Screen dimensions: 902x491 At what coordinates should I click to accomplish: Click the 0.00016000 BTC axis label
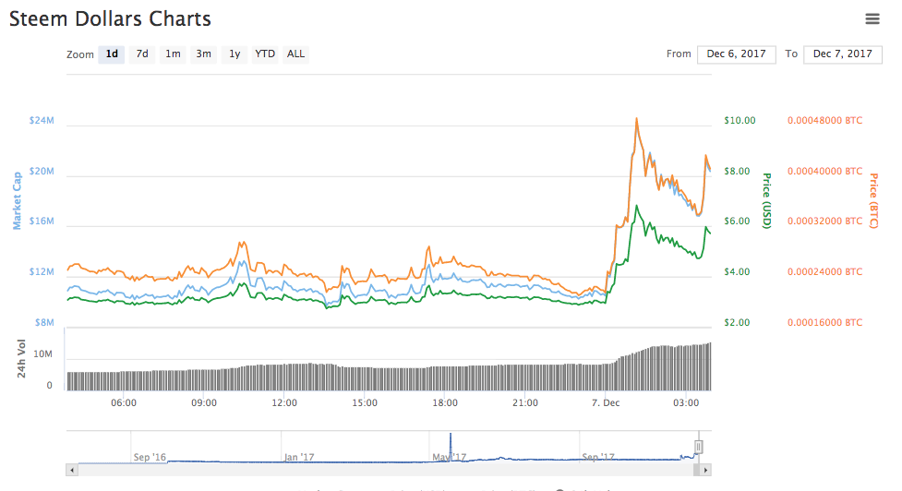825,322
